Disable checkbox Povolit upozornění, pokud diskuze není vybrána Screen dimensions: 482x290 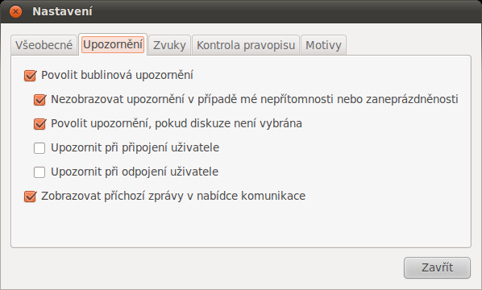pos(40,124)
